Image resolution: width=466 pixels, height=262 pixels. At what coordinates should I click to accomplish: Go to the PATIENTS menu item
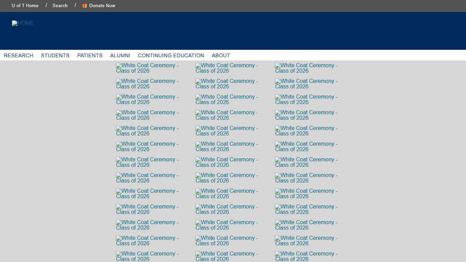pos(90,56)
